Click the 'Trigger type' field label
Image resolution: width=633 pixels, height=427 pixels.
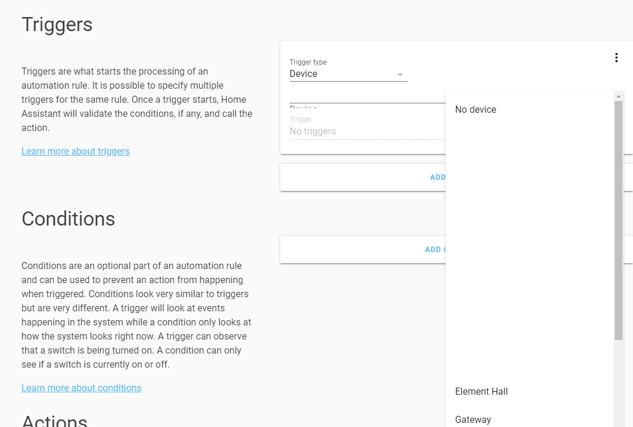(x=308, y=62)
